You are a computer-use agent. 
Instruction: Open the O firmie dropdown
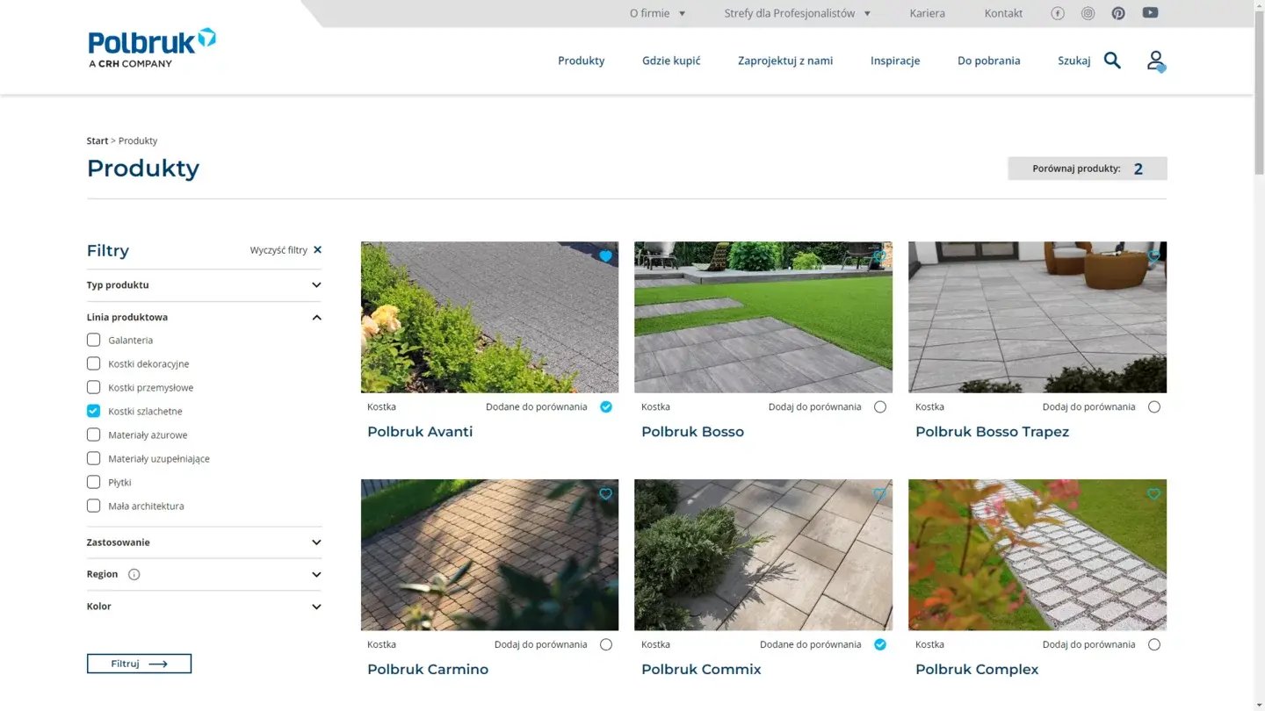click(x=657, y=13)
